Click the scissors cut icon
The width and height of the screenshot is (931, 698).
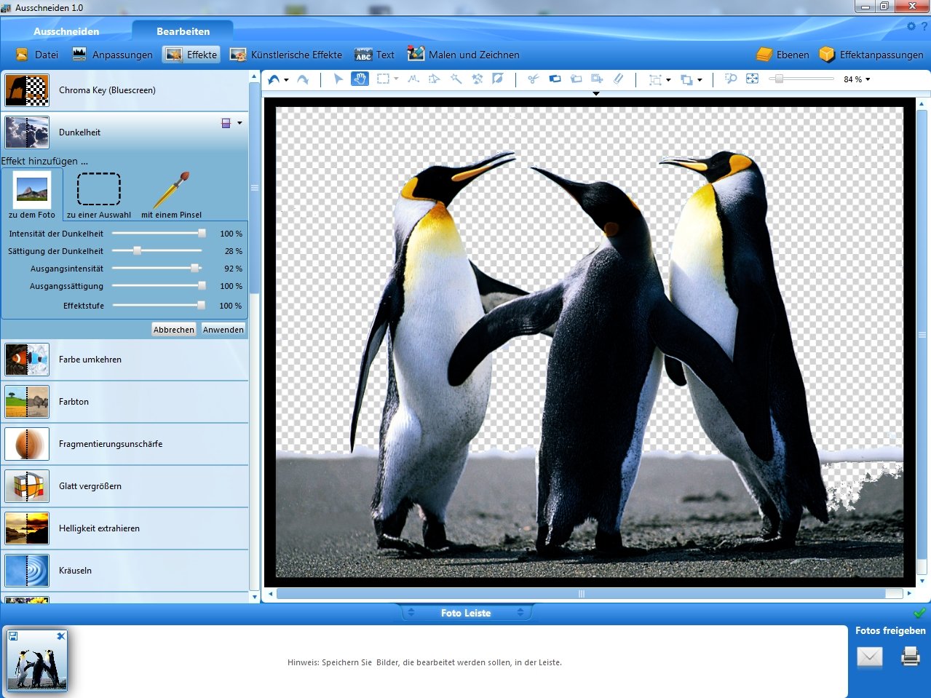pyautogui.click(x=534, y=79)
